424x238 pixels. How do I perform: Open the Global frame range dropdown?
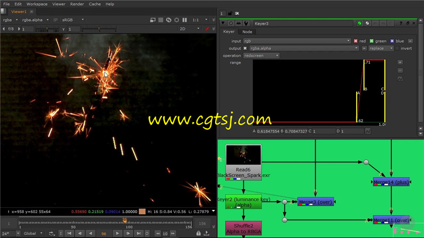coord(33,233)
